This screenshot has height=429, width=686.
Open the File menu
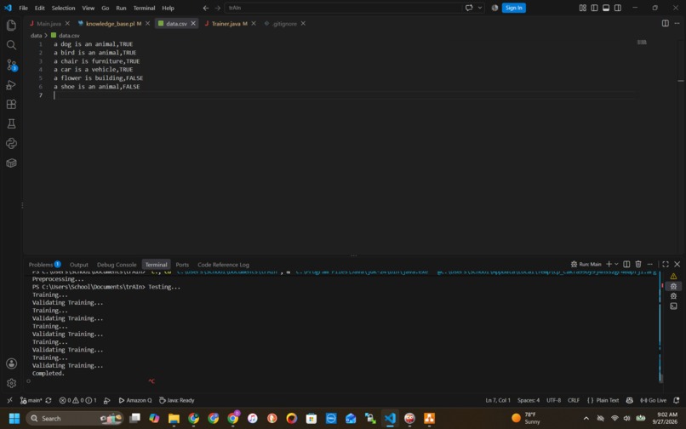(x=23, y=8)
